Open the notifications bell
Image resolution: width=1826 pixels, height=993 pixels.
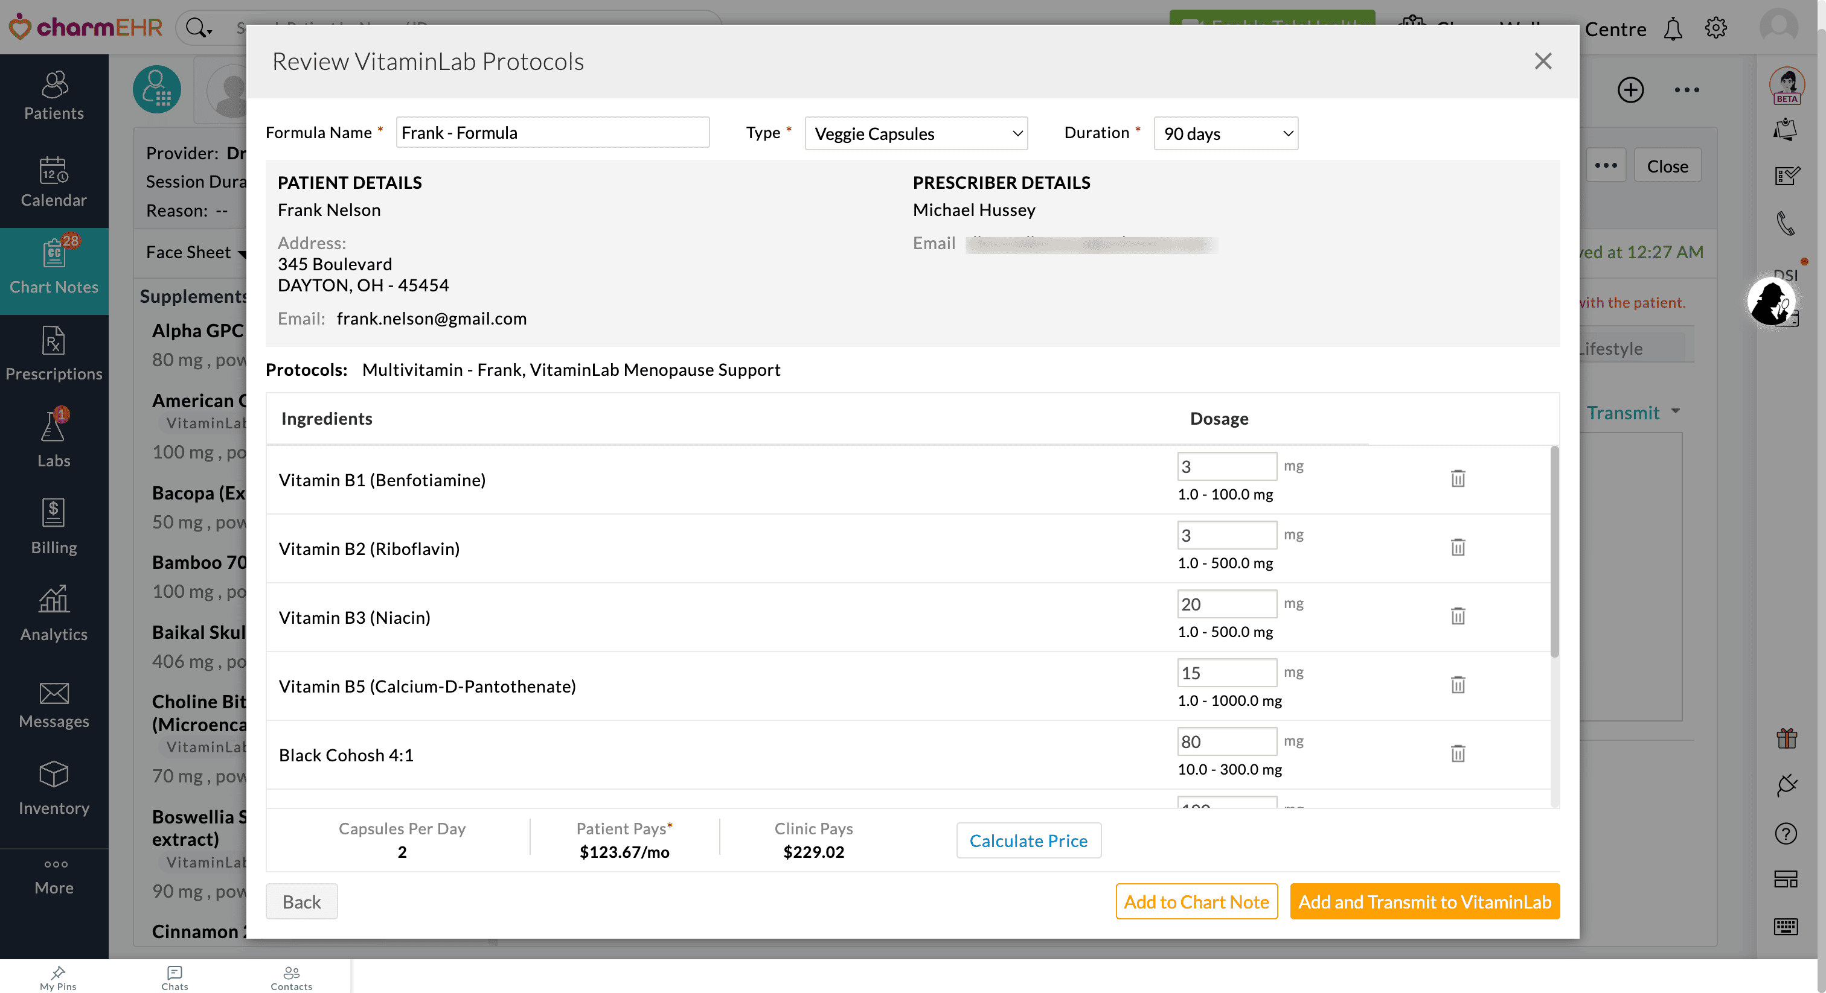click(x=1673, y=28)
